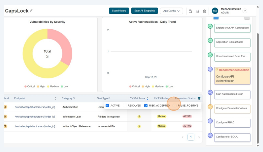
Task: Sort by CVSS4 Score column arrows
Action: tap(148, 98)
